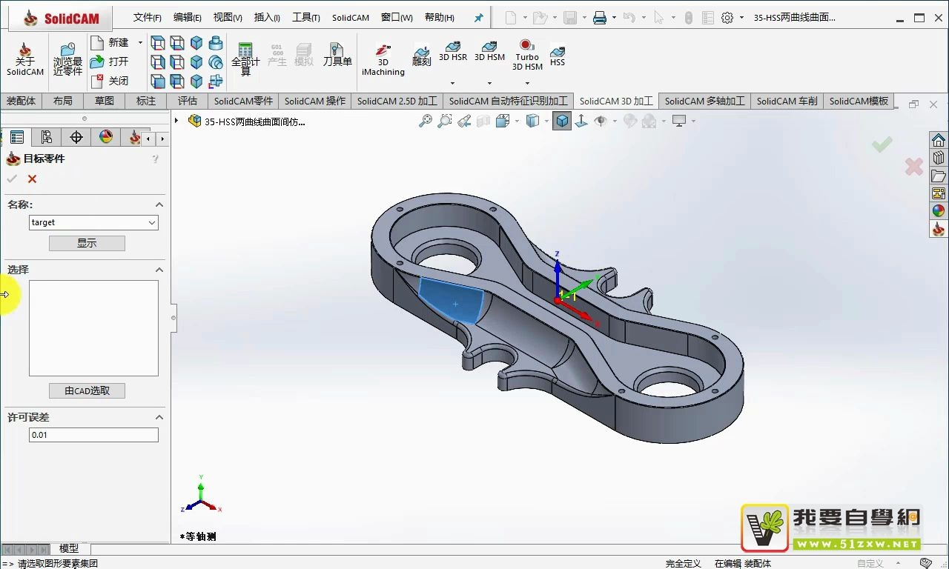The image size is (949, 569).
Task: Open the 关于 SolidCAM about icon
Action: (25, 60)
